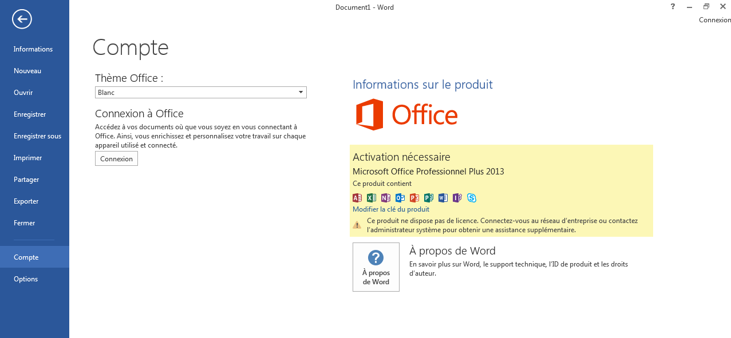Open the Imprimer page
This screenshot has height=338, width=731.
[34, 158]
